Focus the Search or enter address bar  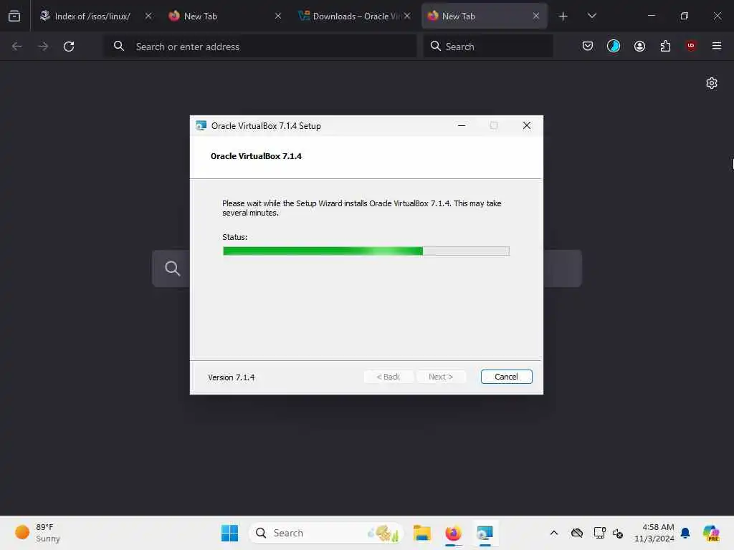260,47
